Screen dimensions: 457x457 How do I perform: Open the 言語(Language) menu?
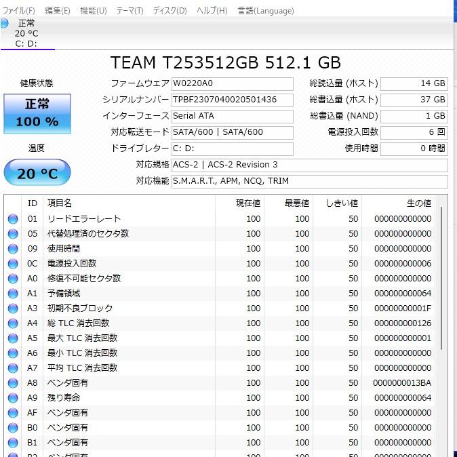coord(266,11)
